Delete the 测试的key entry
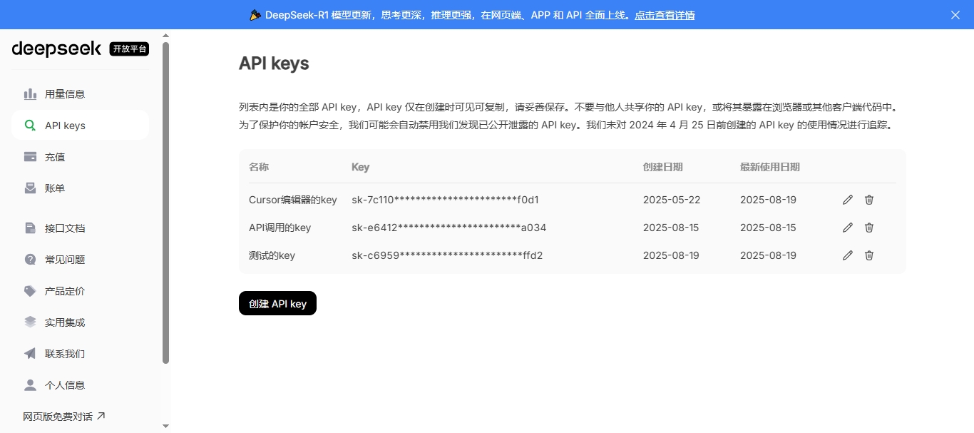974x433 pixels. tap(869, 255)
